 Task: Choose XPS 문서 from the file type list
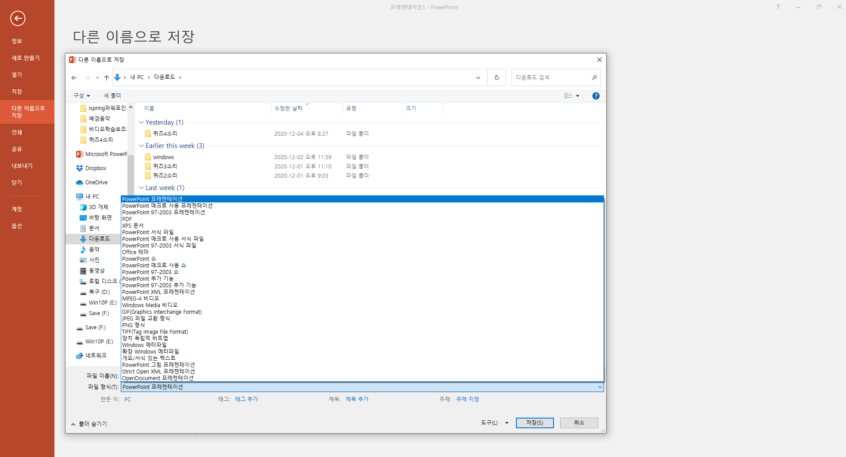point(362,226)
